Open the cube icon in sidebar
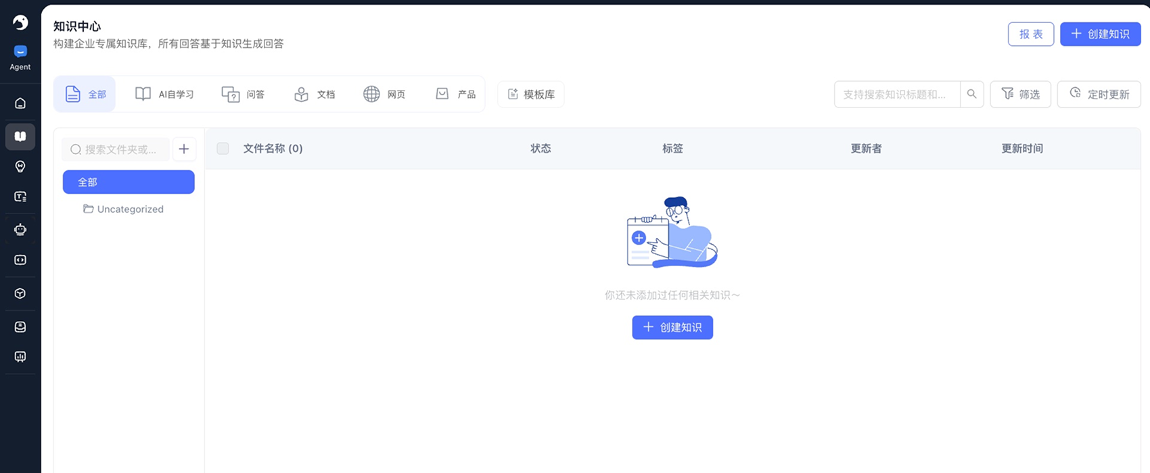The height and width of the screenshot is (473, 1150). [20, 293]
